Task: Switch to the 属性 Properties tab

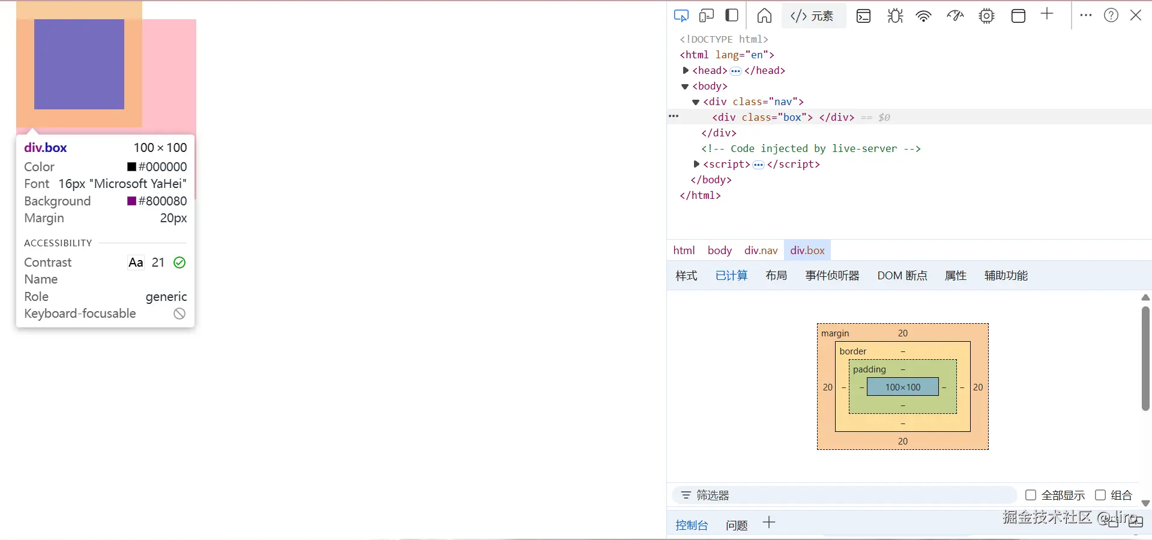Action: click(x=956, y=276)
